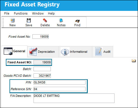Click the 'F/A Description:' label
The width and height of the screenshot is (138, 108).
point(21,96)
